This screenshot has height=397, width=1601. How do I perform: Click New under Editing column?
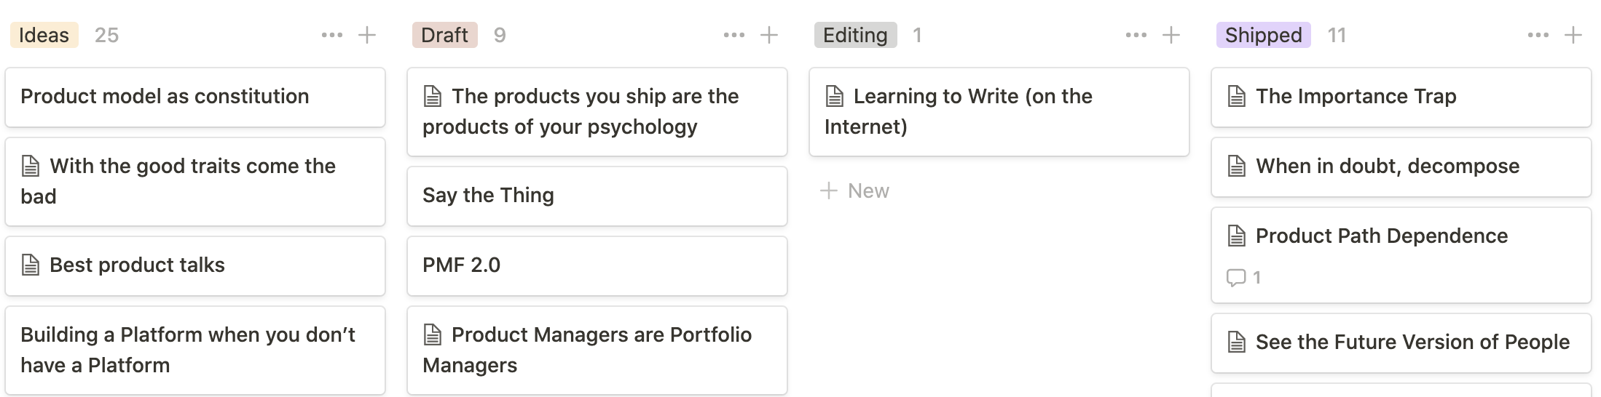tap(855, 191)
